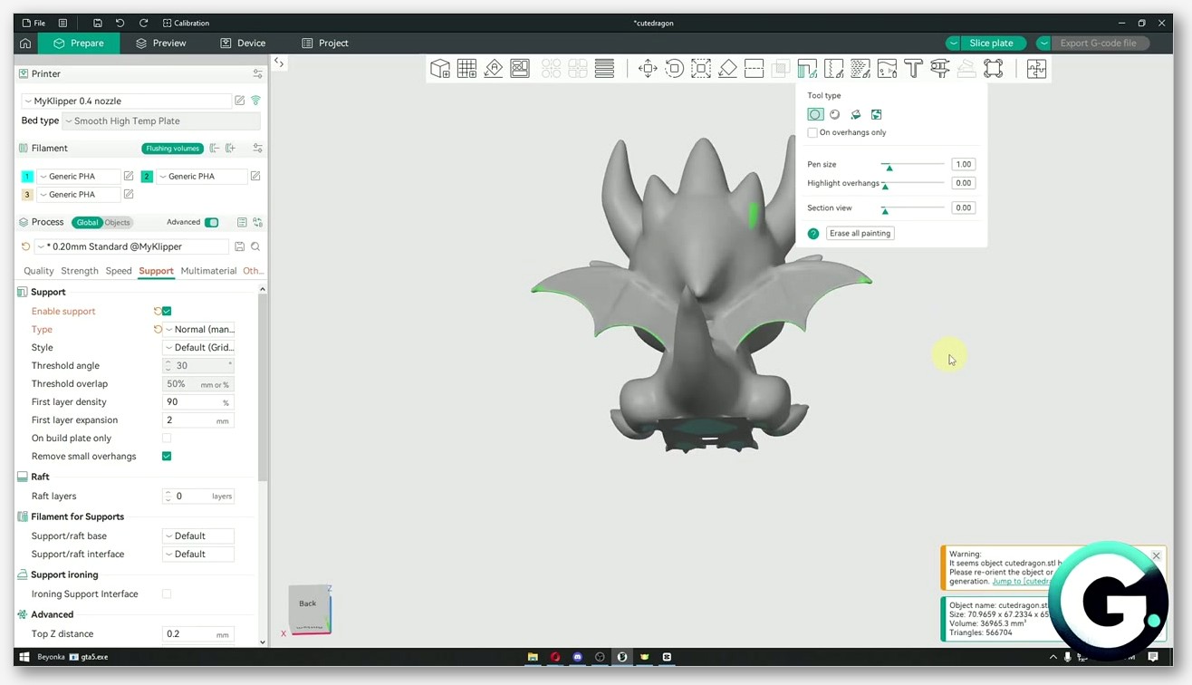
Task: Switch process scope to Objects
Action: 118,222
